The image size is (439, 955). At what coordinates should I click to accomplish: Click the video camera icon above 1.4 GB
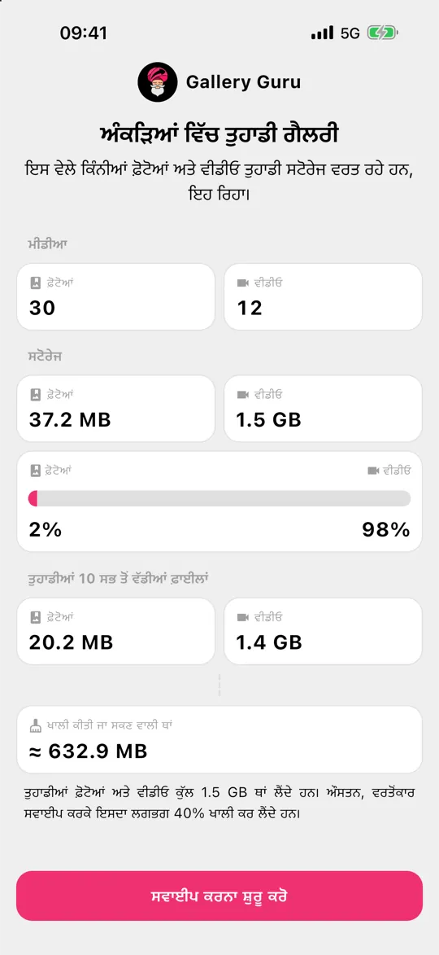[243, 618]
